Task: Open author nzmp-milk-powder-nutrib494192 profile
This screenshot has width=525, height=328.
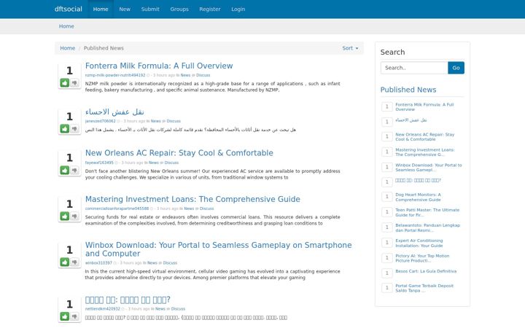Action: coord(115,75)
